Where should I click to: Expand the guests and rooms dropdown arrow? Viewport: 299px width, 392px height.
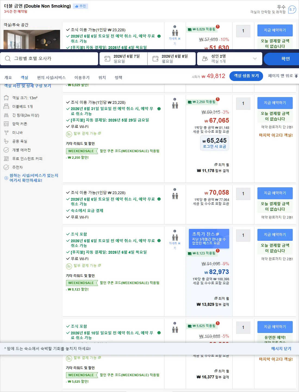[255, 58]
